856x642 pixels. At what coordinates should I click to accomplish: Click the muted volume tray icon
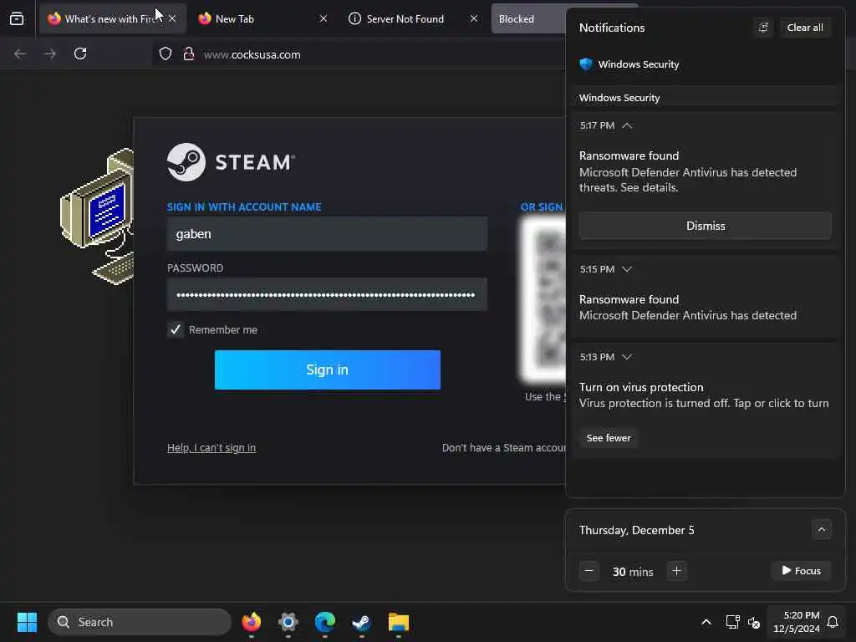754,622
